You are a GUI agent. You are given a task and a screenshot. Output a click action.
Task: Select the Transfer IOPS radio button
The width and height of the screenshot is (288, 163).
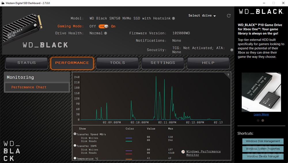[75, 145]
